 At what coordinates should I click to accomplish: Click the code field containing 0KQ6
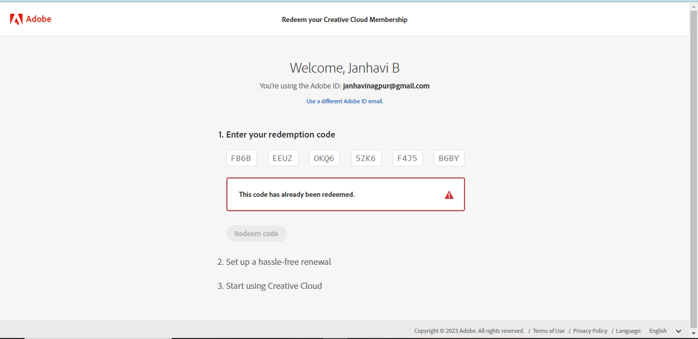324,158
